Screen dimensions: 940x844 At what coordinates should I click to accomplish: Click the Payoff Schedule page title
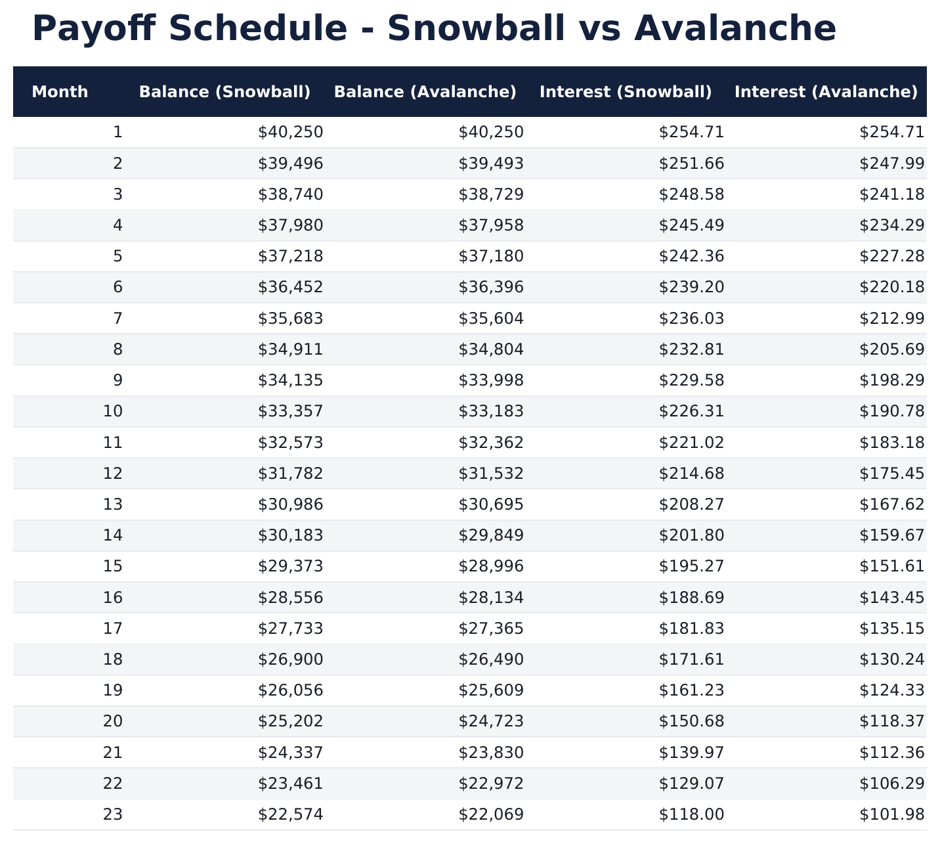[434, 30]
